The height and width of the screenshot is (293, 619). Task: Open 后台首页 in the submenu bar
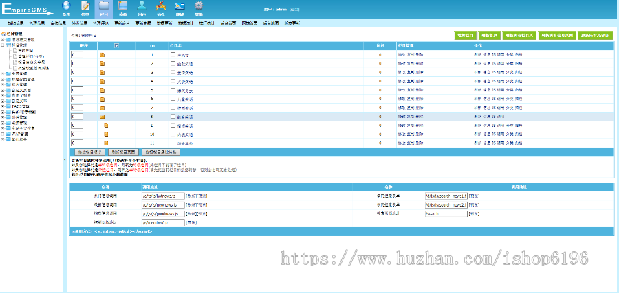point(228,23)
